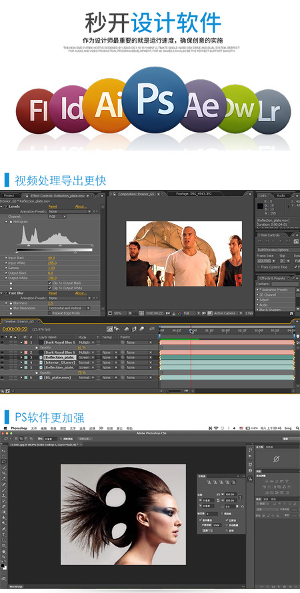
Task: Collapse the Histogram section
Action: click(x=6, y=222)
